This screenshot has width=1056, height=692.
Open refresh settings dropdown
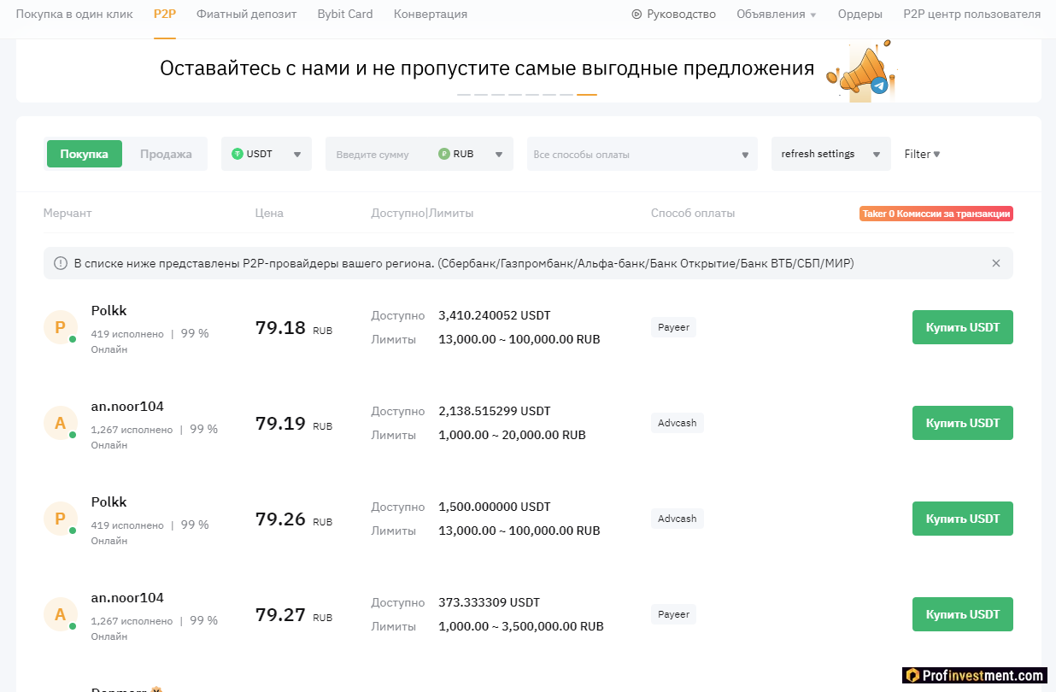pos(831,154)
